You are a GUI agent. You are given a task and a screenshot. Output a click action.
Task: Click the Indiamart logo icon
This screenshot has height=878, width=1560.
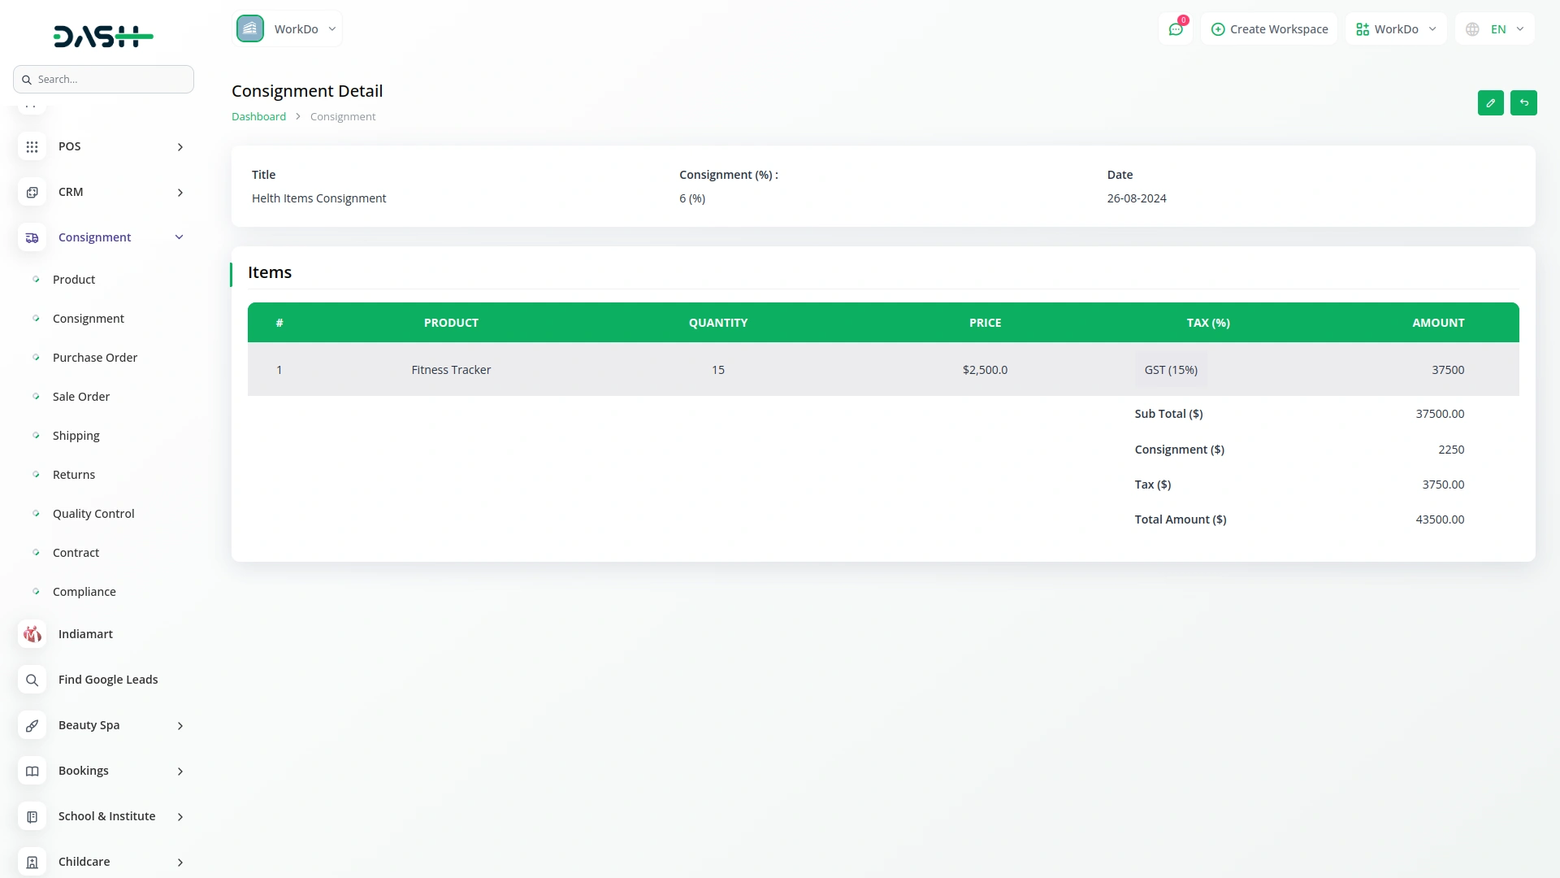click(32, 634)
